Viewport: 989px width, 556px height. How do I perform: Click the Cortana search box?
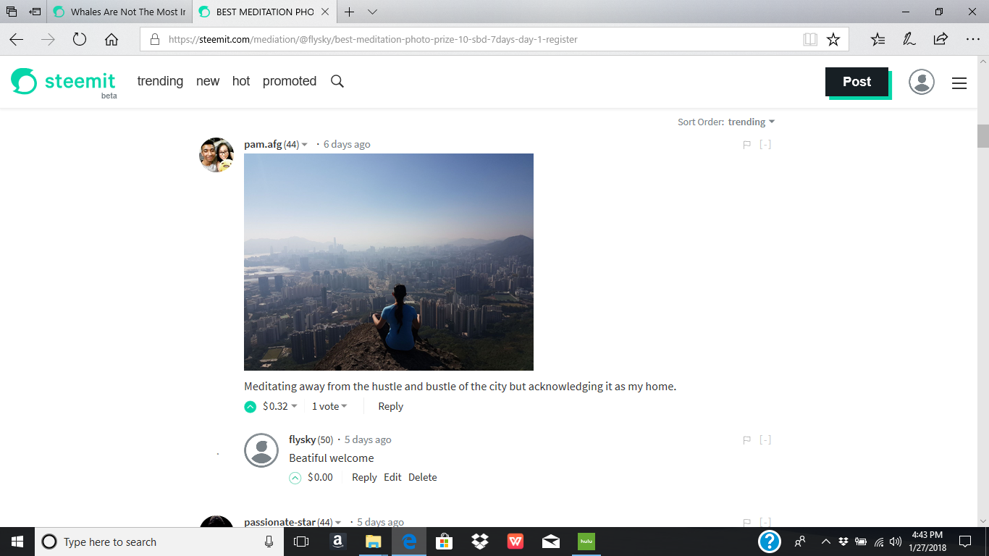[x=159, y=542]
